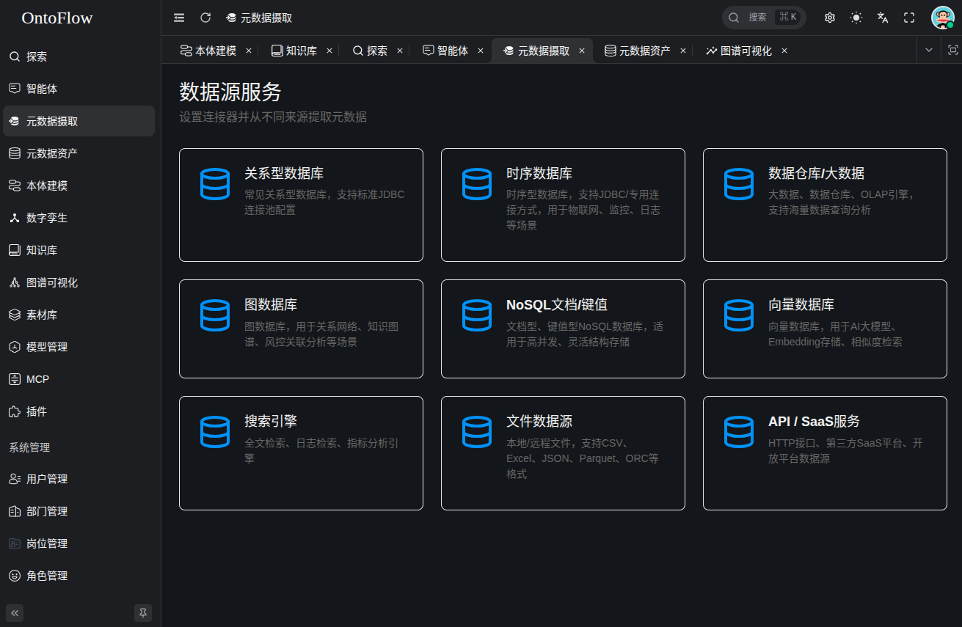Click the OntoFlow logo text
962x627 pixels.
point(57,18)
